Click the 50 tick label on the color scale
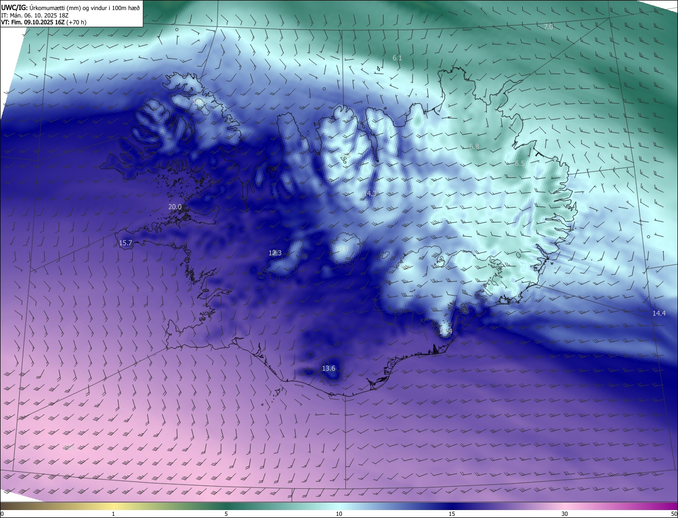This screenshot has height=518, width=678. click(x=674, y=514)
